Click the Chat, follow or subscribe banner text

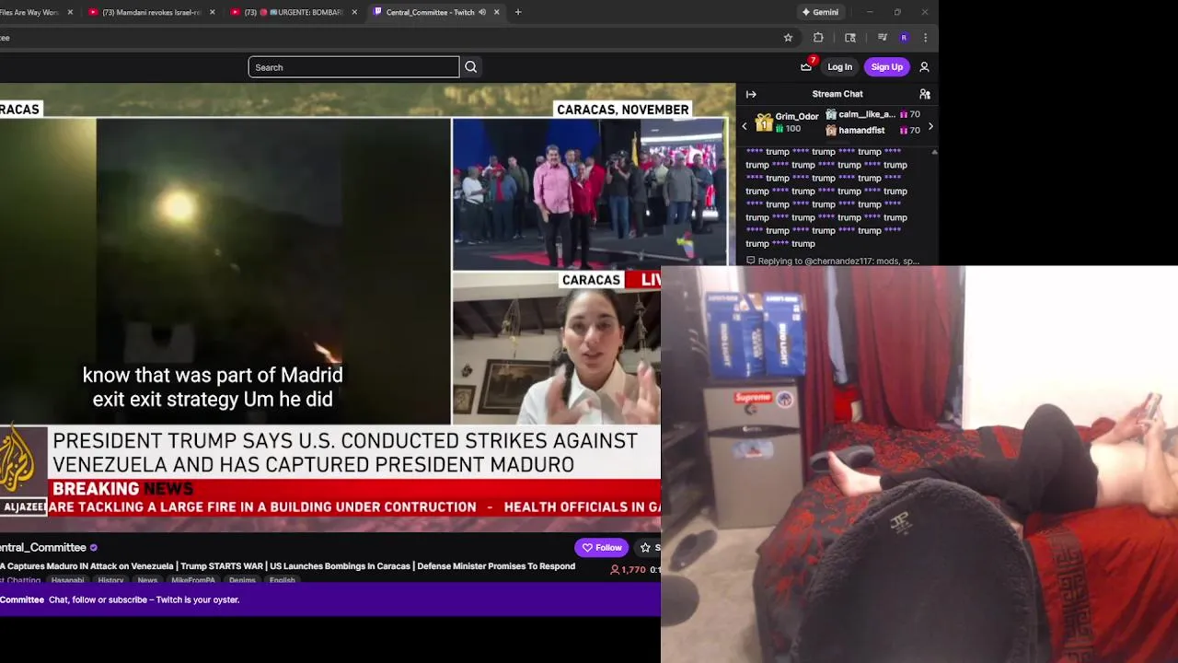click(x=144, y=599)
